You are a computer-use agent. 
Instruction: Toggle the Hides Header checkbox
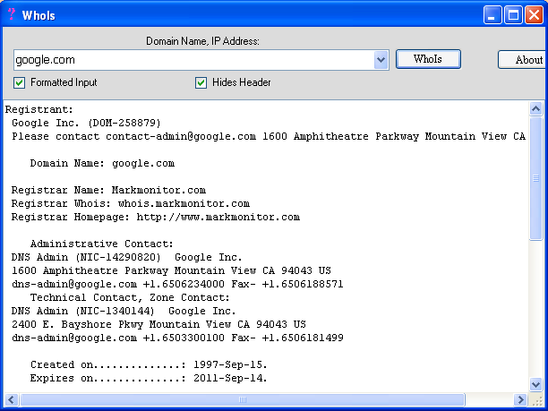(x=201, y=83)
